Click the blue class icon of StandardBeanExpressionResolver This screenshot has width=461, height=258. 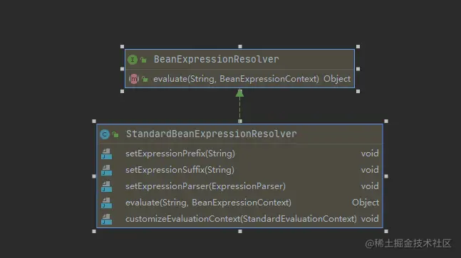(x=105, y=134)
